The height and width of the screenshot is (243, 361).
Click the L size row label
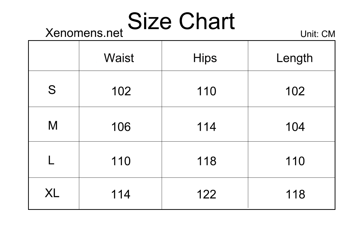pyautogui.click(x=51, y=160)
